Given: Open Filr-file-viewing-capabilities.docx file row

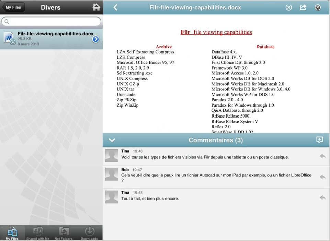Looking at the screenshot, I should click(x=52, y=39).
